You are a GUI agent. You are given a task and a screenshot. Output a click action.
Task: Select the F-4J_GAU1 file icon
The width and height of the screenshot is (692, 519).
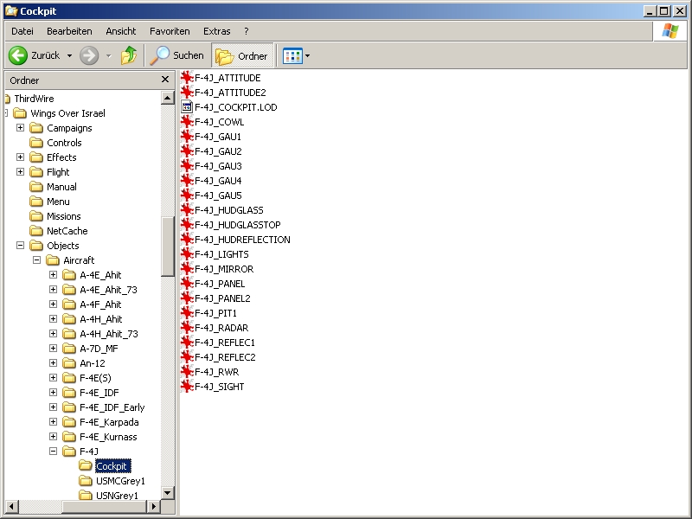tap(187, 137)
